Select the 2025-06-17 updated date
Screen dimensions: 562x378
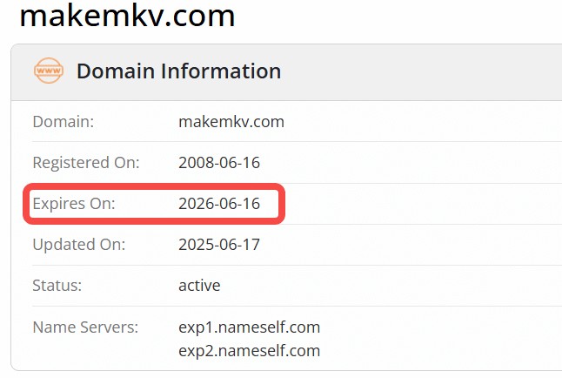point(219,245)
